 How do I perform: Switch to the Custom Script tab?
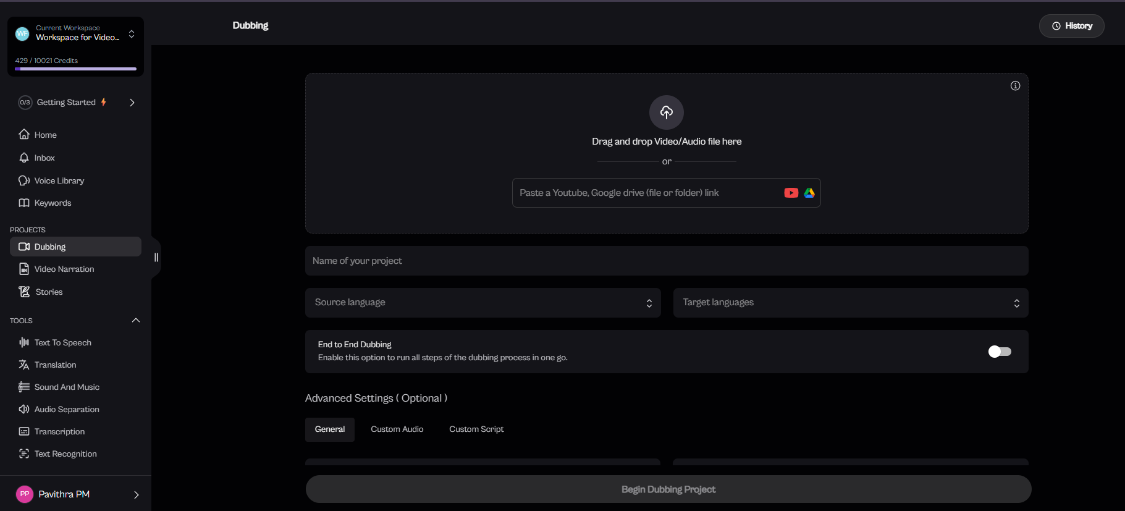[476, 429]
